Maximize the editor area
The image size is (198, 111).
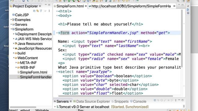pos(183,5)
